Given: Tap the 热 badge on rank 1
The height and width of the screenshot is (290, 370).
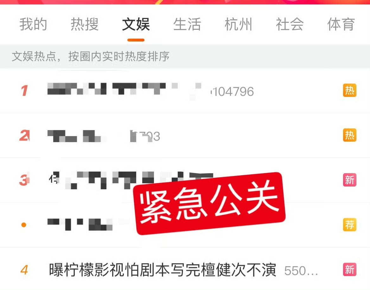Looking at the screenshot, I should [349, 90].
